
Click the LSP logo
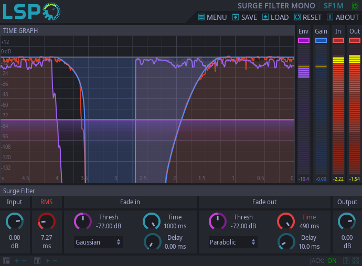pos(31,12)
